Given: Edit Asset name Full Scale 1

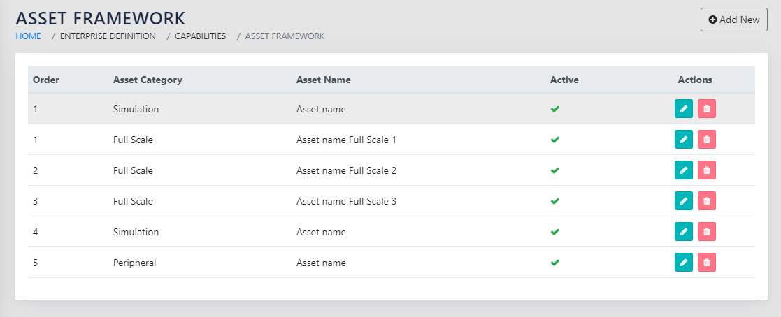Looking at the screenshot, I should click(x=683, y=140).
